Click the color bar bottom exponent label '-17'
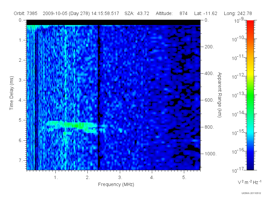 click(241, 169)
